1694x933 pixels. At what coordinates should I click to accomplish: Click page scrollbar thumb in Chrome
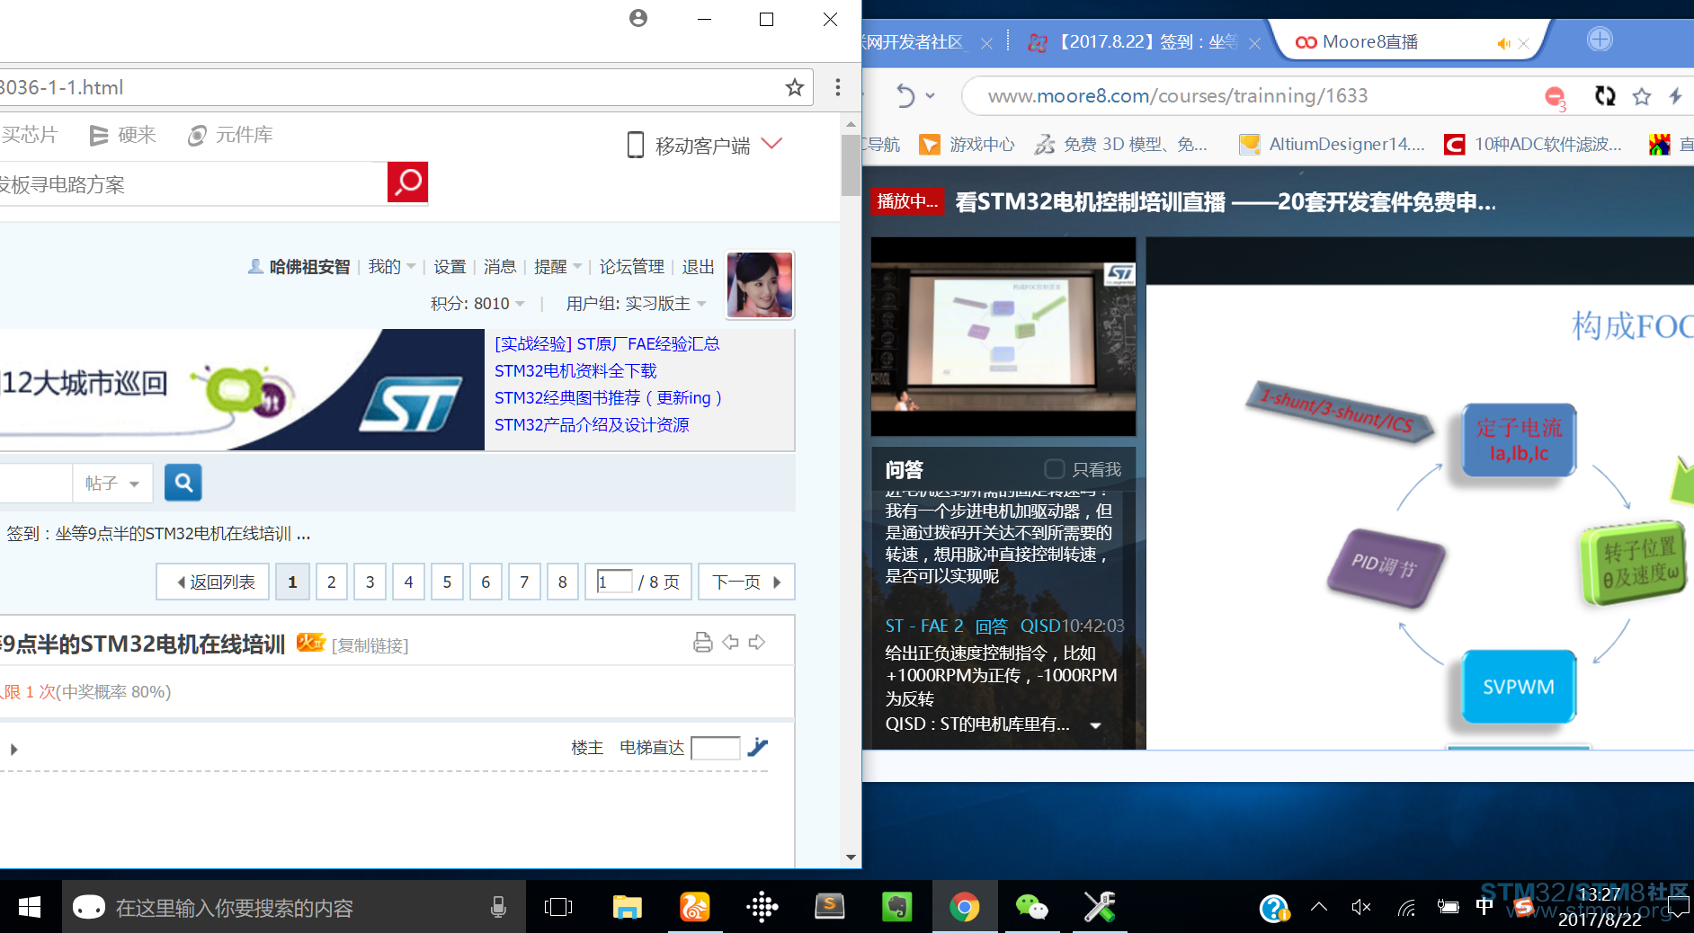(851, 165)
